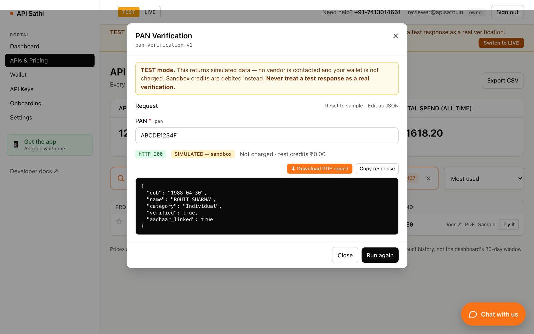
Task: Select APIs & Pricing in sidebar
Action: (50, 60)
